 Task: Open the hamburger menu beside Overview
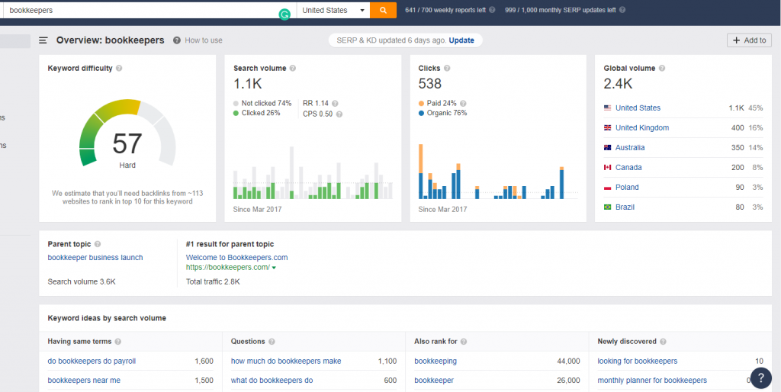click(43, 40)
